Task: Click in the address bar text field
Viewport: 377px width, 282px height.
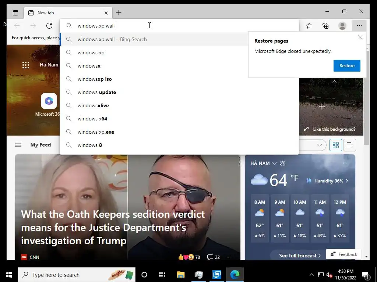Action: pos(179,26)
